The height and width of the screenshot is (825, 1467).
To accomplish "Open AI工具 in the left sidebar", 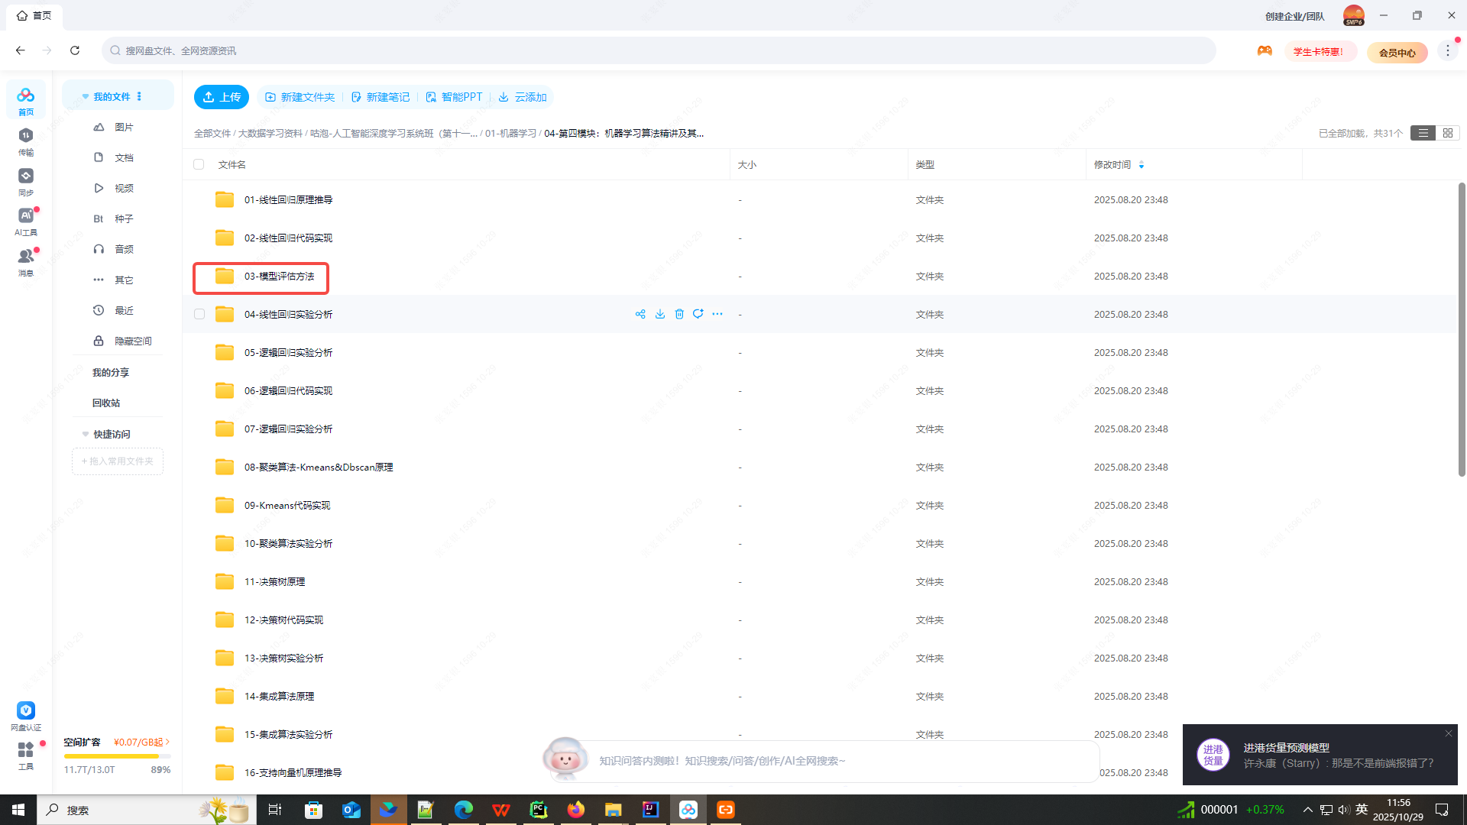I will point(26,222).
